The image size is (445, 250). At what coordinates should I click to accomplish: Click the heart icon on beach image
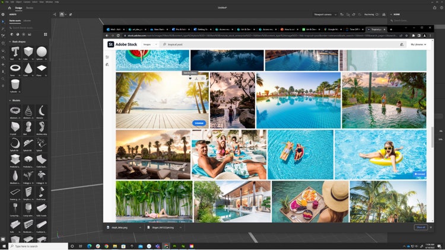pos(190,78)
